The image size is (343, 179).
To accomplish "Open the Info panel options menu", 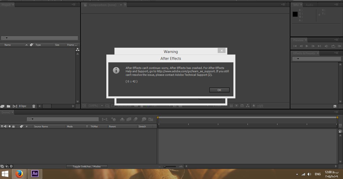I will coord(336,5).
